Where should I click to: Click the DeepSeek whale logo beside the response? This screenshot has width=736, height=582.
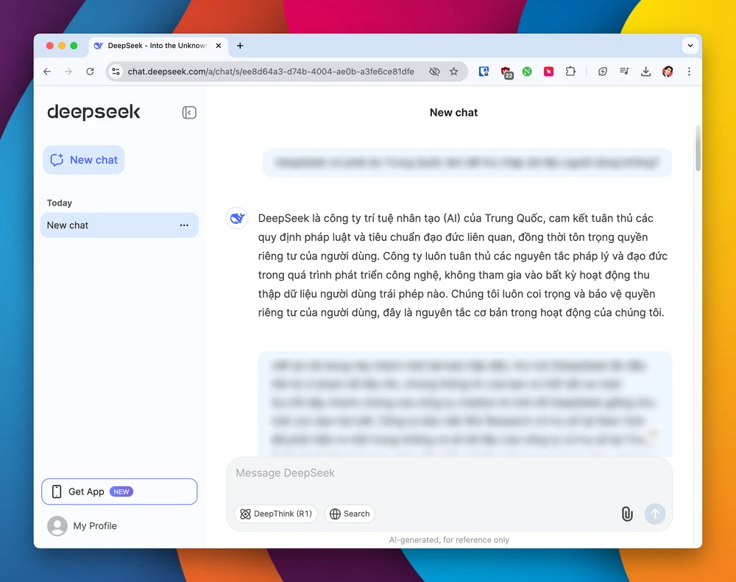click(x=237, y=218)
